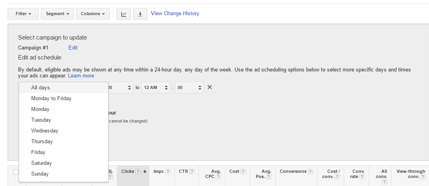Click the Impr. column header
This screenshot has height=186, width=429.
159,171
